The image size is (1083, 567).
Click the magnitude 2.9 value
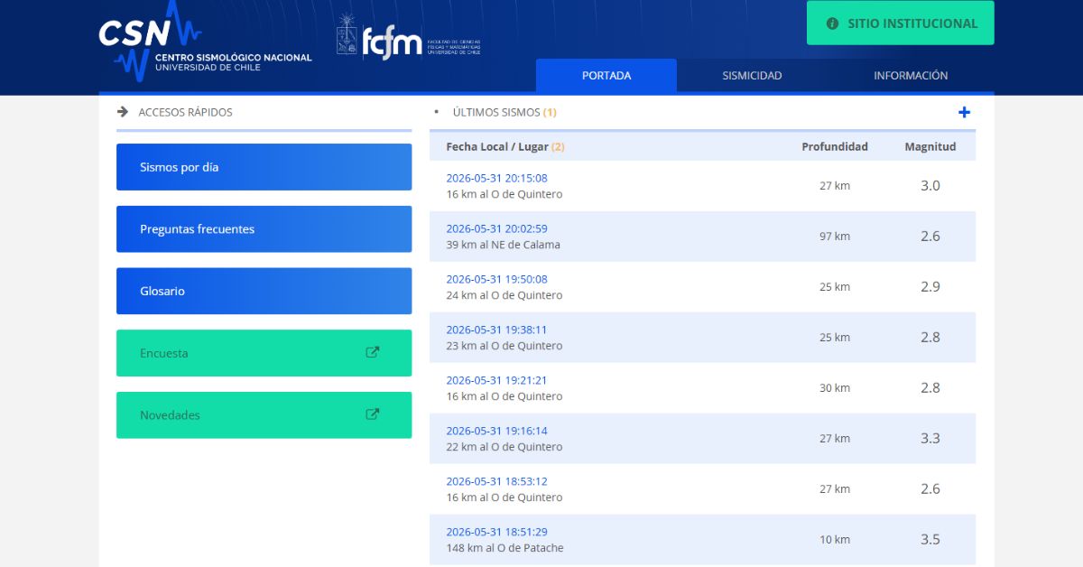tap(930, 287)
